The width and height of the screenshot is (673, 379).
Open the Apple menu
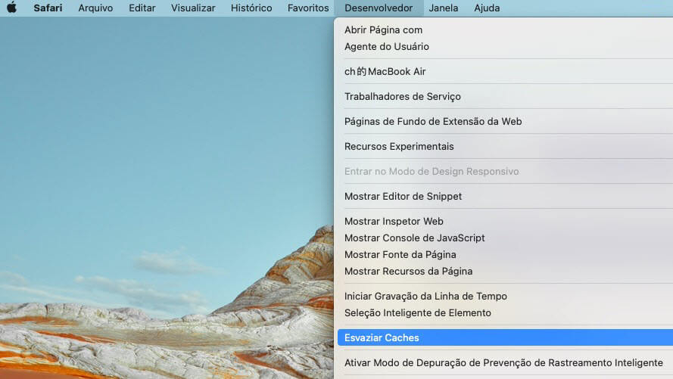[11, 8]
